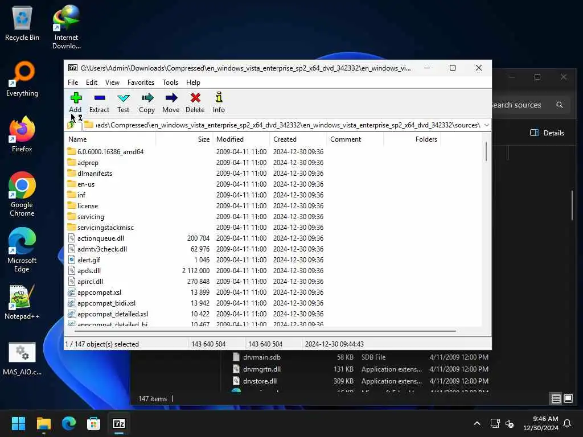
Task: Select the admtv3check.dll file
Action: tap(97, 249)
